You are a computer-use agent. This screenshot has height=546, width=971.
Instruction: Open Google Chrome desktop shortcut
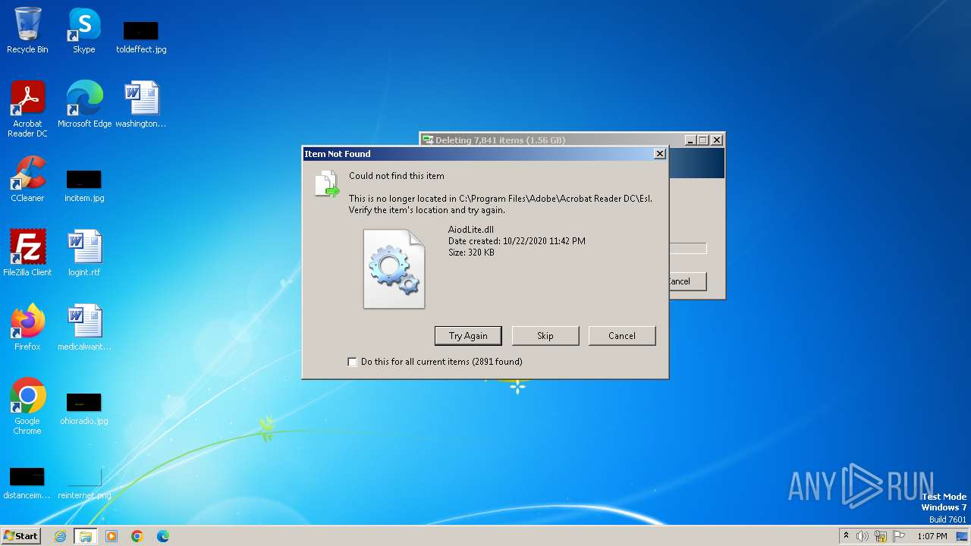pos(27,406)
